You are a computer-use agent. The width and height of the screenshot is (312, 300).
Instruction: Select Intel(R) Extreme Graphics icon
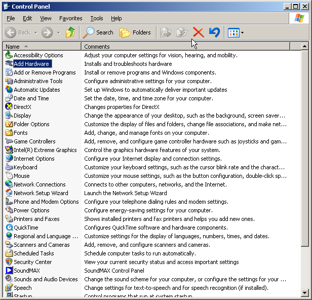click(9, 149)
